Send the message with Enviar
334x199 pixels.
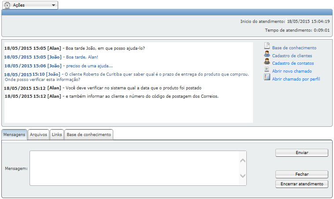point(302,153)
